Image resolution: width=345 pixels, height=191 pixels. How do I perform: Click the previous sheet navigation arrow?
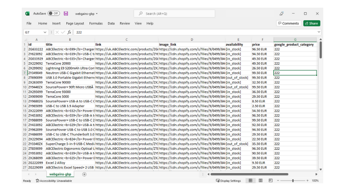pyautogui.click(x=29, y=174)
